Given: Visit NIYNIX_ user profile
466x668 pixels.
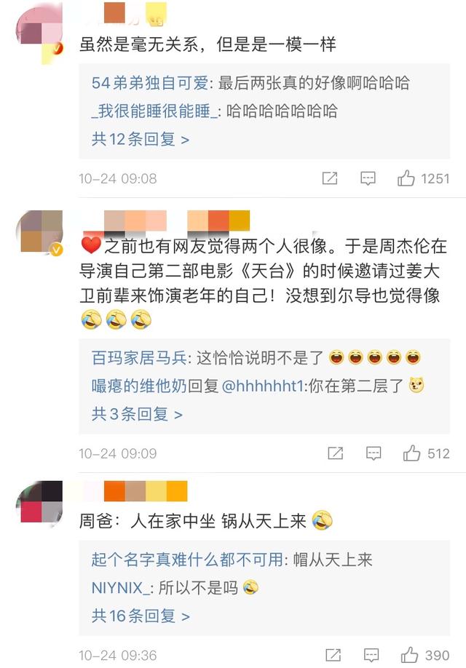Looking at the screenshot, I should tap(121, 588).
